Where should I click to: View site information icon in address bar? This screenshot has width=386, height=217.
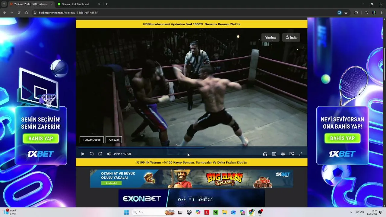[35, 13]
